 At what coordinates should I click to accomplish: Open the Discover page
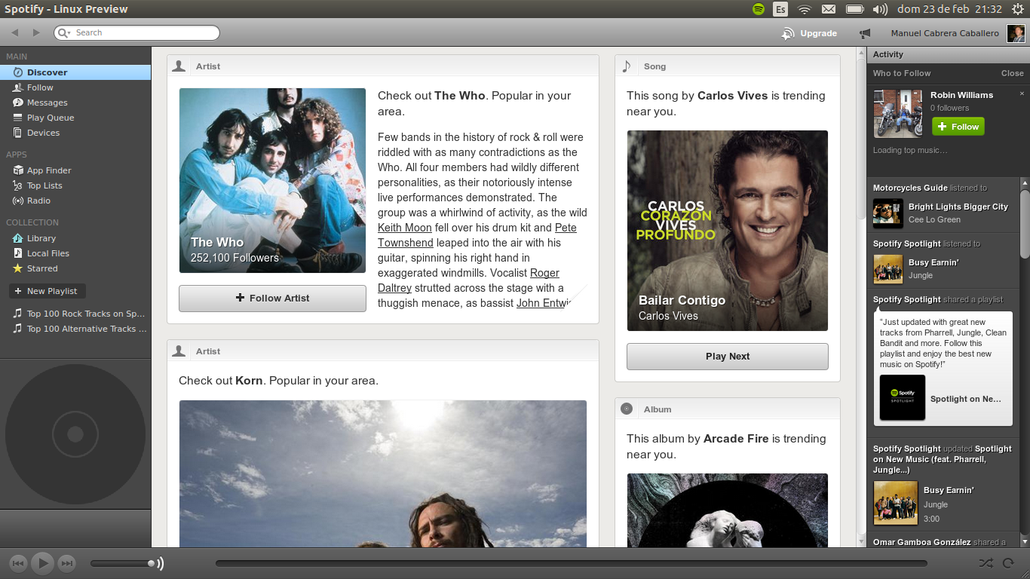[x=75, y=72]
